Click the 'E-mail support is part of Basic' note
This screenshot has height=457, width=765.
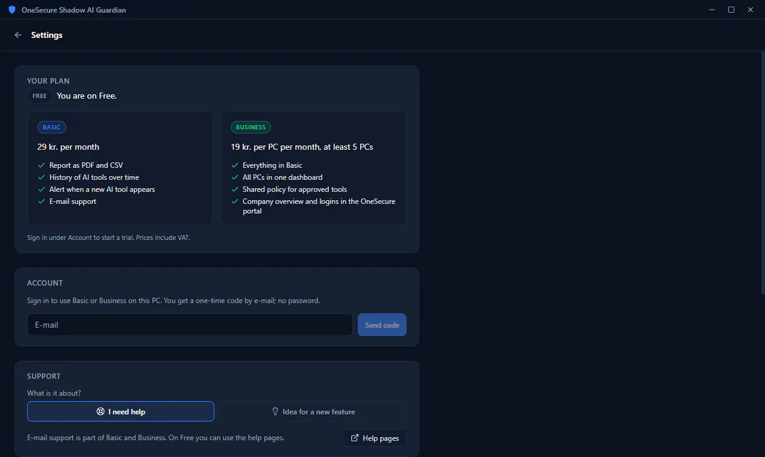pos(155,438)
